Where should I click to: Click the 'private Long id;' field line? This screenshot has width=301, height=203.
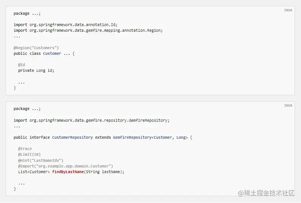coord(36,71)
